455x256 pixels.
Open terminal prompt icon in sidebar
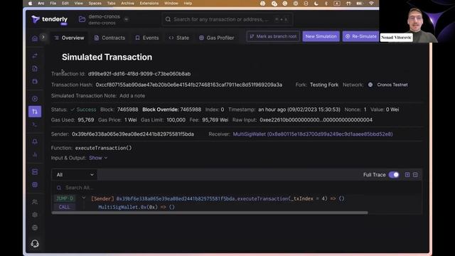click(x=35, y=124)
